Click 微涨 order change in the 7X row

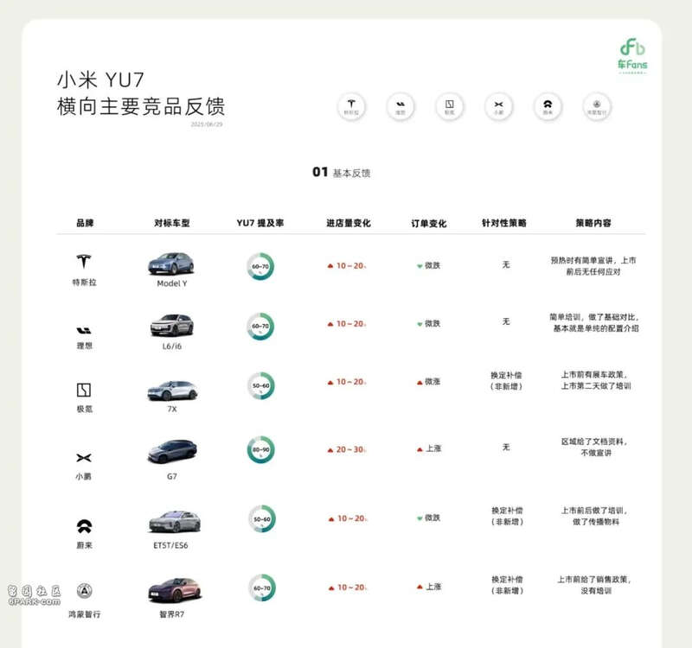click(429, 382)
